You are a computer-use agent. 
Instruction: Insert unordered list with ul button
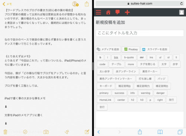[160, 57]
